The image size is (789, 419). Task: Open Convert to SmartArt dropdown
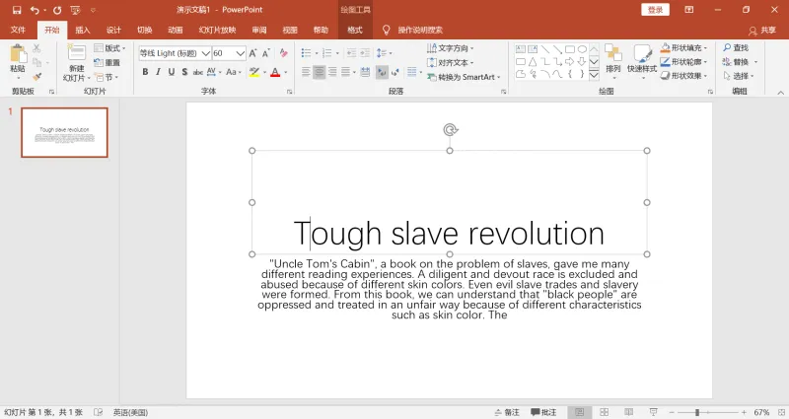(x=464, y=77)
